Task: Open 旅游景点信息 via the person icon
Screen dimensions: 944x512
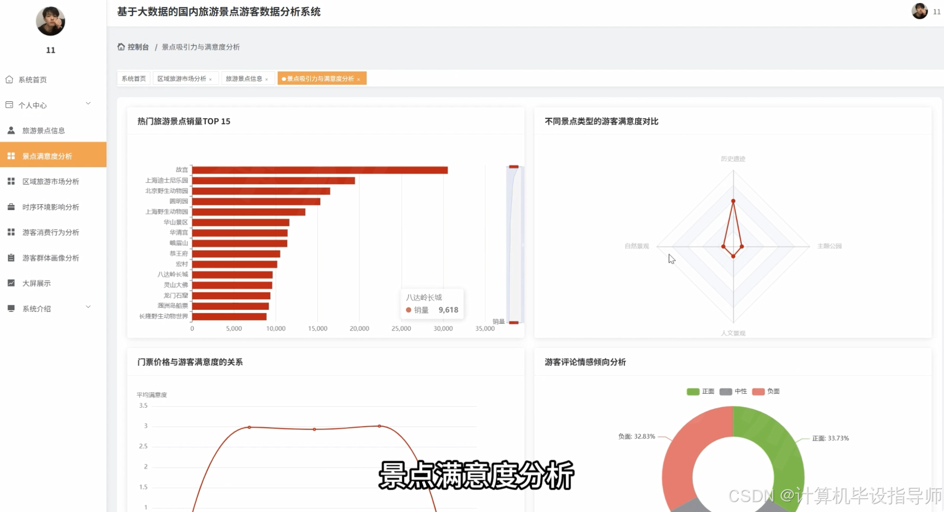Action: point(10,130)
